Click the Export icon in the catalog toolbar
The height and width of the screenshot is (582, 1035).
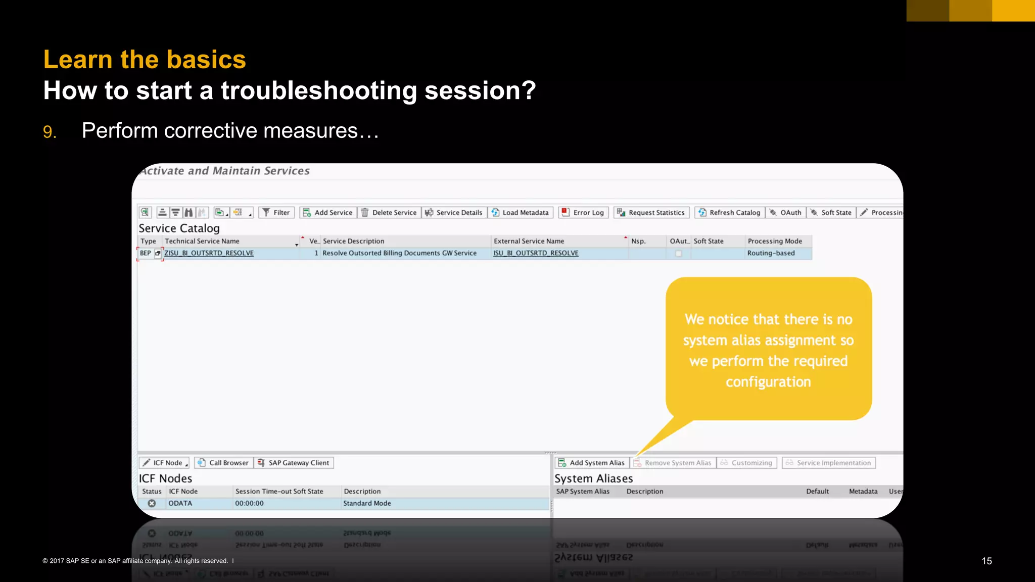click(219, 212)
